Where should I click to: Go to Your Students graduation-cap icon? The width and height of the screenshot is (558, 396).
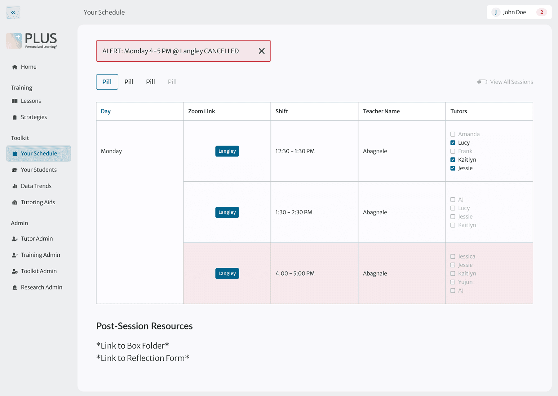15,170
